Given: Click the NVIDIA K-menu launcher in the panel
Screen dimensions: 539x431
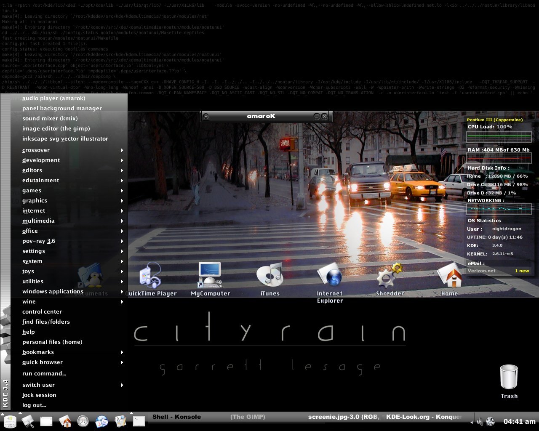Looking at the screenshot, I should [9, 421].
